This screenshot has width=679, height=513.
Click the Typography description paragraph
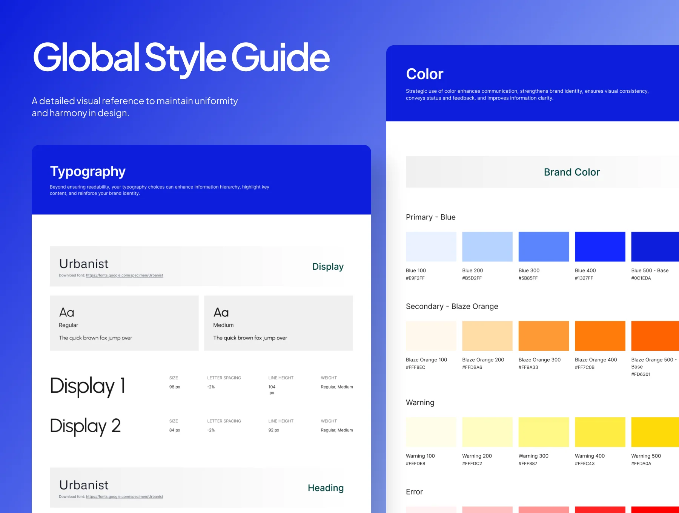coord(160,190)
